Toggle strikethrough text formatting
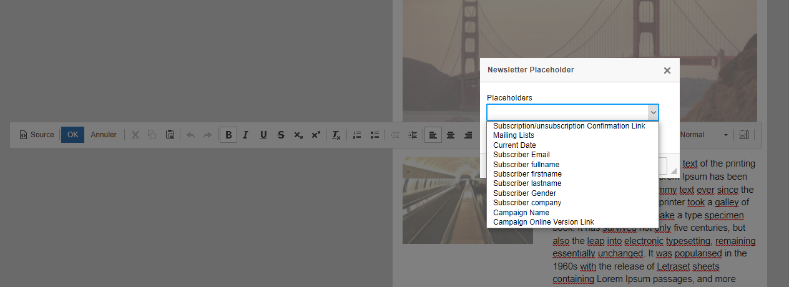Image resolution: width=789 pixels, height=287 pixels. [x=281, y=135]
